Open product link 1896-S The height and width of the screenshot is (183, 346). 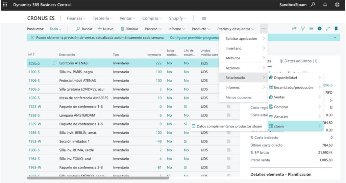(34, 63)
